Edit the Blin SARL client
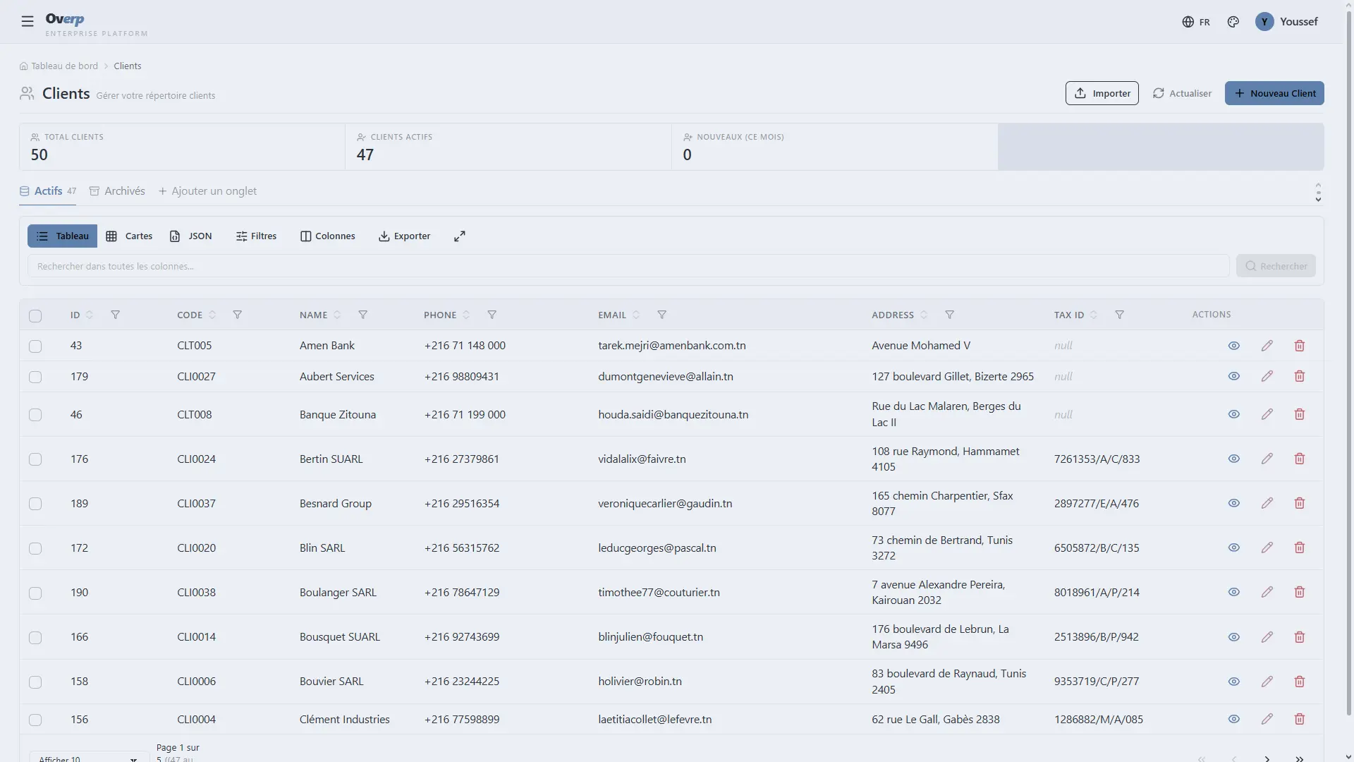Image resolution: width=1354 pixels, height=762 pixels. pos(1267,548)
